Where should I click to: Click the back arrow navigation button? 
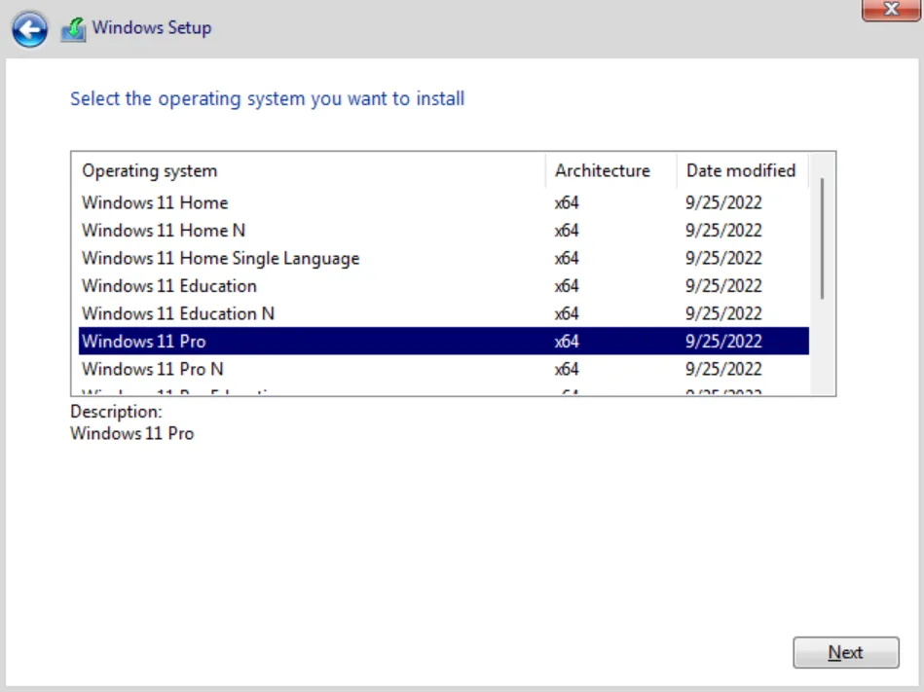point(30,29)
